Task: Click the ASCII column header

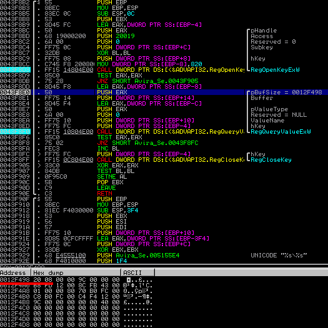Action: pyautogui.click(x=138, y=273)
